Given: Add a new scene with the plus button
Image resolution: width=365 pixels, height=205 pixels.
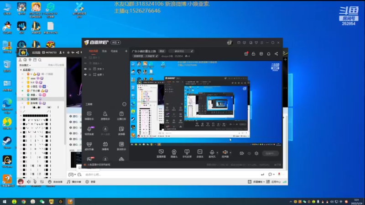Looking at the screenshot, I should pos(126,51).
